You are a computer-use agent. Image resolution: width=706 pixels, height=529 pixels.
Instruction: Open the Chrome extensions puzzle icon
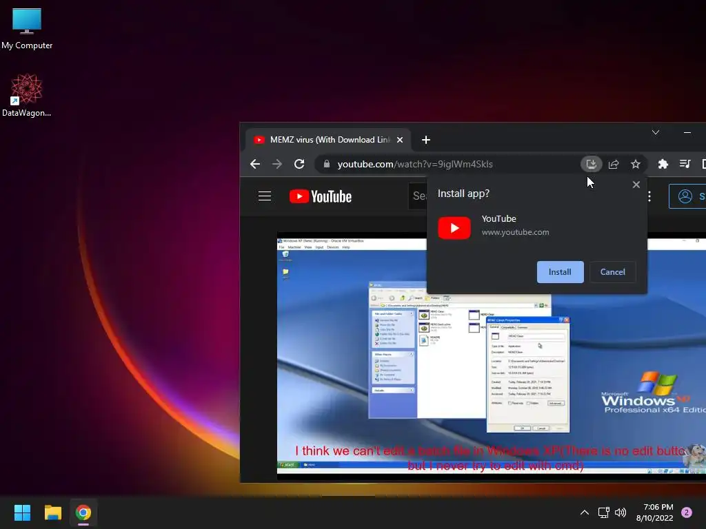[x=663, y=164]
